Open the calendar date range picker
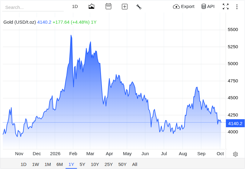The image size is (245, 169). pos(108,6)
